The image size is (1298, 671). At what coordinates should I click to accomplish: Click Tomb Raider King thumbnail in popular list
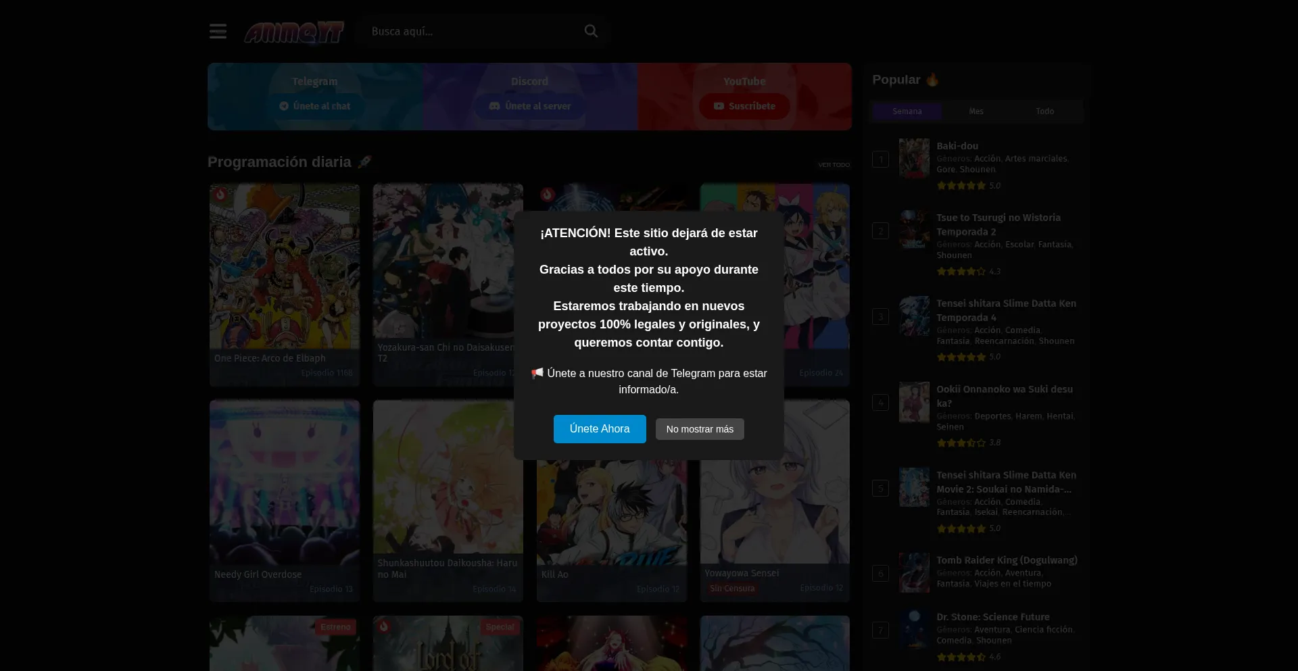(x=914, y=572)
